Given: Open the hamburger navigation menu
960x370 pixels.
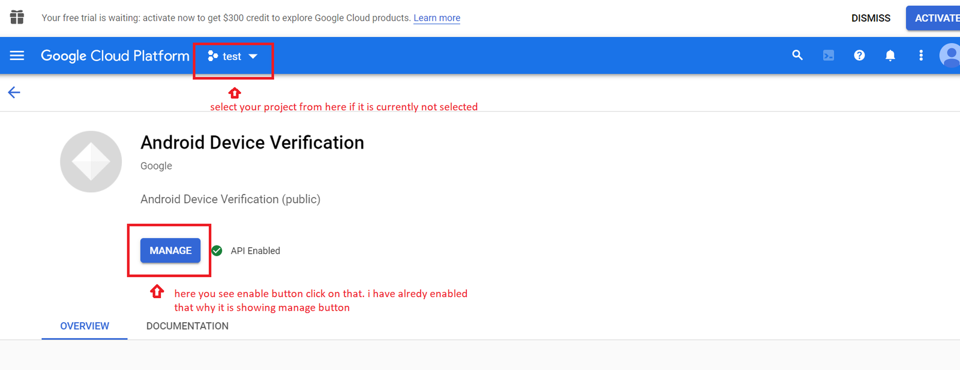Looking at the screenshot, I should pos(17,56).
